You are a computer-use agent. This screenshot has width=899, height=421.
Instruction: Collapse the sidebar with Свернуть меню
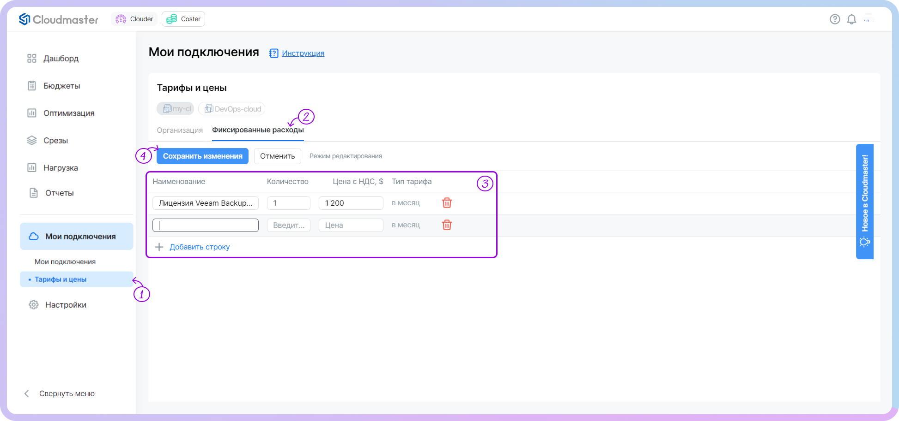[x=67, y=393]
